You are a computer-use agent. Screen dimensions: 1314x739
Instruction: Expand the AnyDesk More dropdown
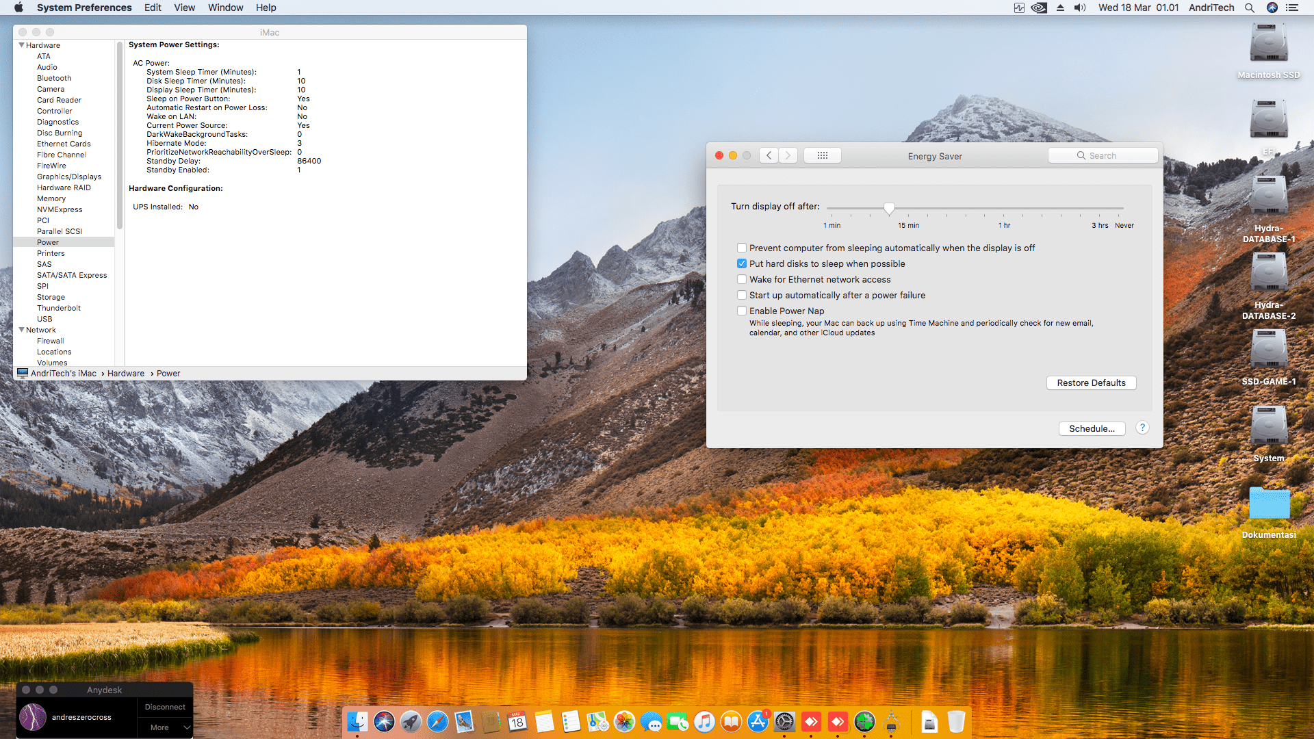pos(165,727)
